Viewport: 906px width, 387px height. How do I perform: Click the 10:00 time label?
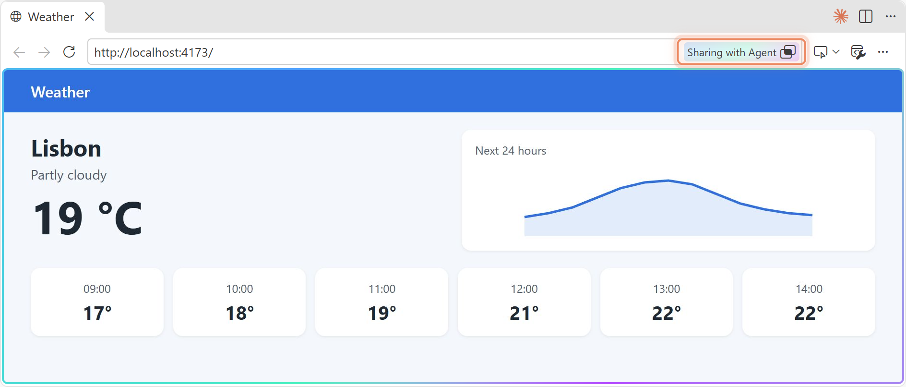tap(239, 289)
